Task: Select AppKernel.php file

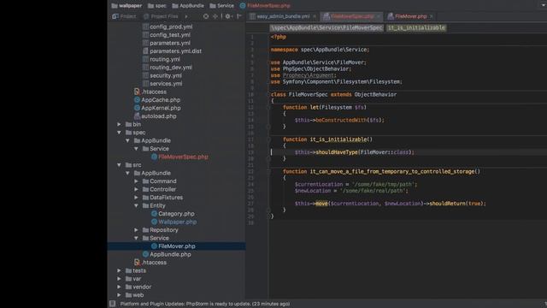Action: point(161,108)
